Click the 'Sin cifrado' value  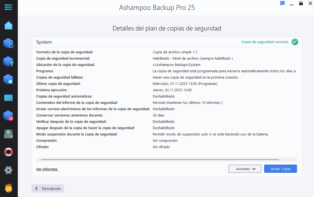click(x=161, y=147)
